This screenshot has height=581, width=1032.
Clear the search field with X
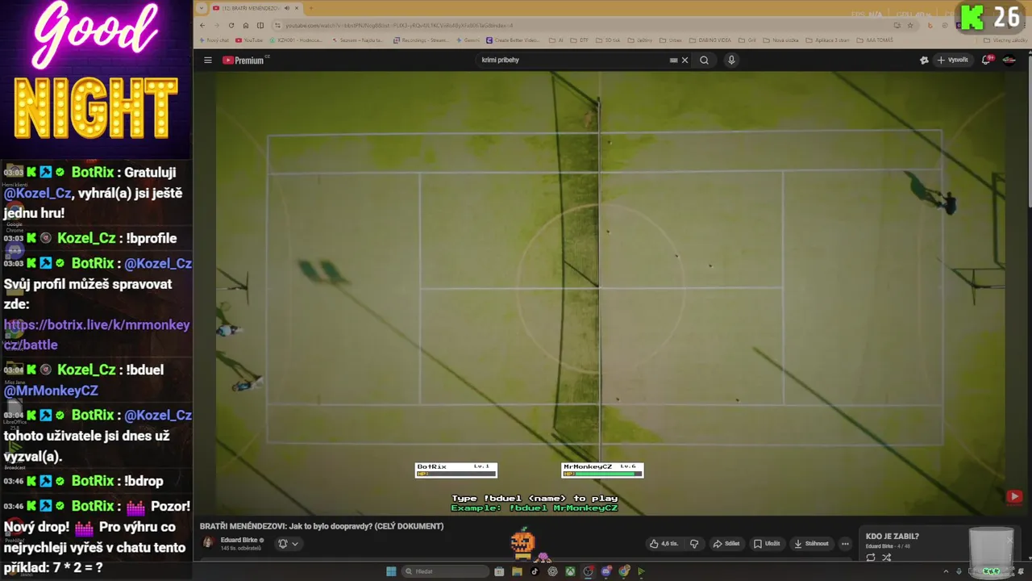685,60
